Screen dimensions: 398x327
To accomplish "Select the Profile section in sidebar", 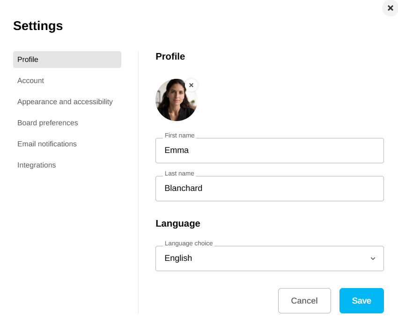I will (x=67, y=60).
